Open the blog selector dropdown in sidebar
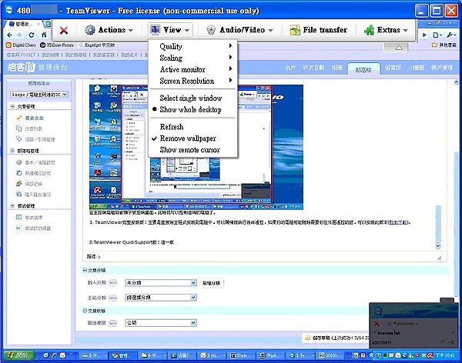462x363 pixels. [x=39, y=95]
